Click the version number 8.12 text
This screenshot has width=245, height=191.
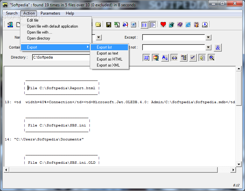coord(236,185)
